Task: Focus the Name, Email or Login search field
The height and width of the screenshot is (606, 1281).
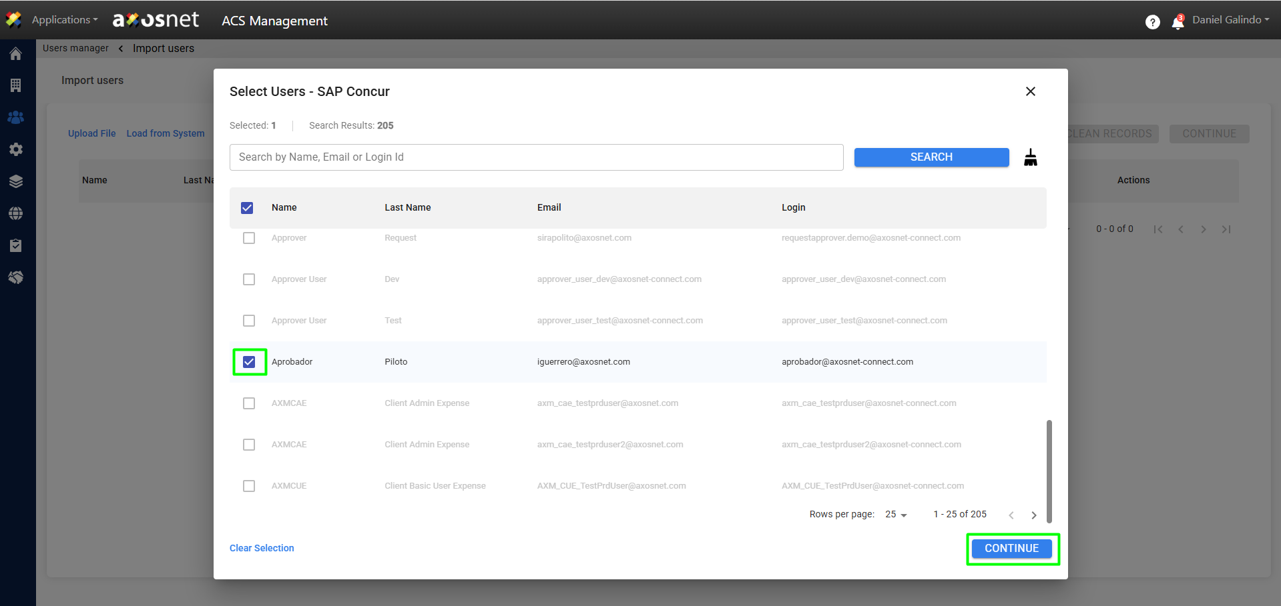Action: [536, 157]
